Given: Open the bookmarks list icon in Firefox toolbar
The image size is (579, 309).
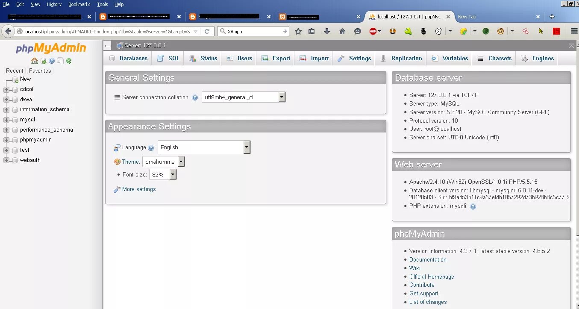Looking at the screenshot, I should point(312,31).
